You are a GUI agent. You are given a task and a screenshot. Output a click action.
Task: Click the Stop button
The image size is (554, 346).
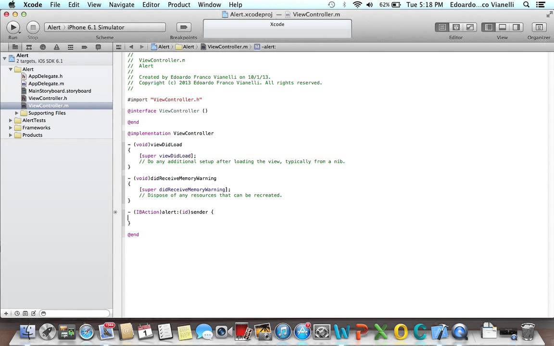pyautogui.click(x=33, y=27)
